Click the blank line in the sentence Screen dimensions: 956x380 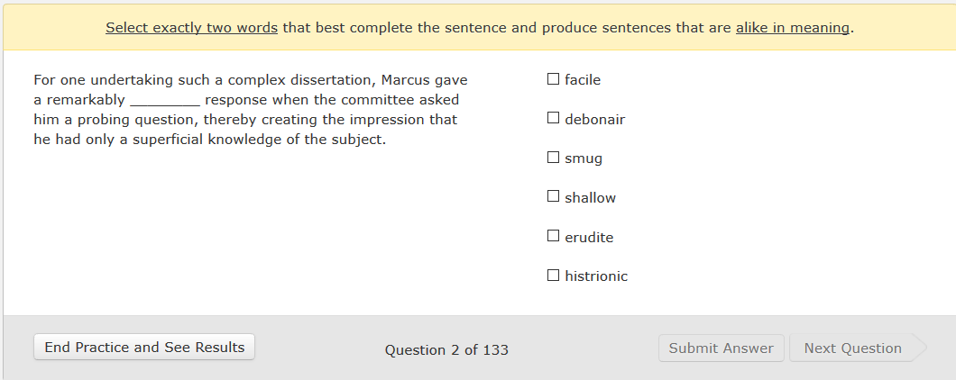click(164, 100)
